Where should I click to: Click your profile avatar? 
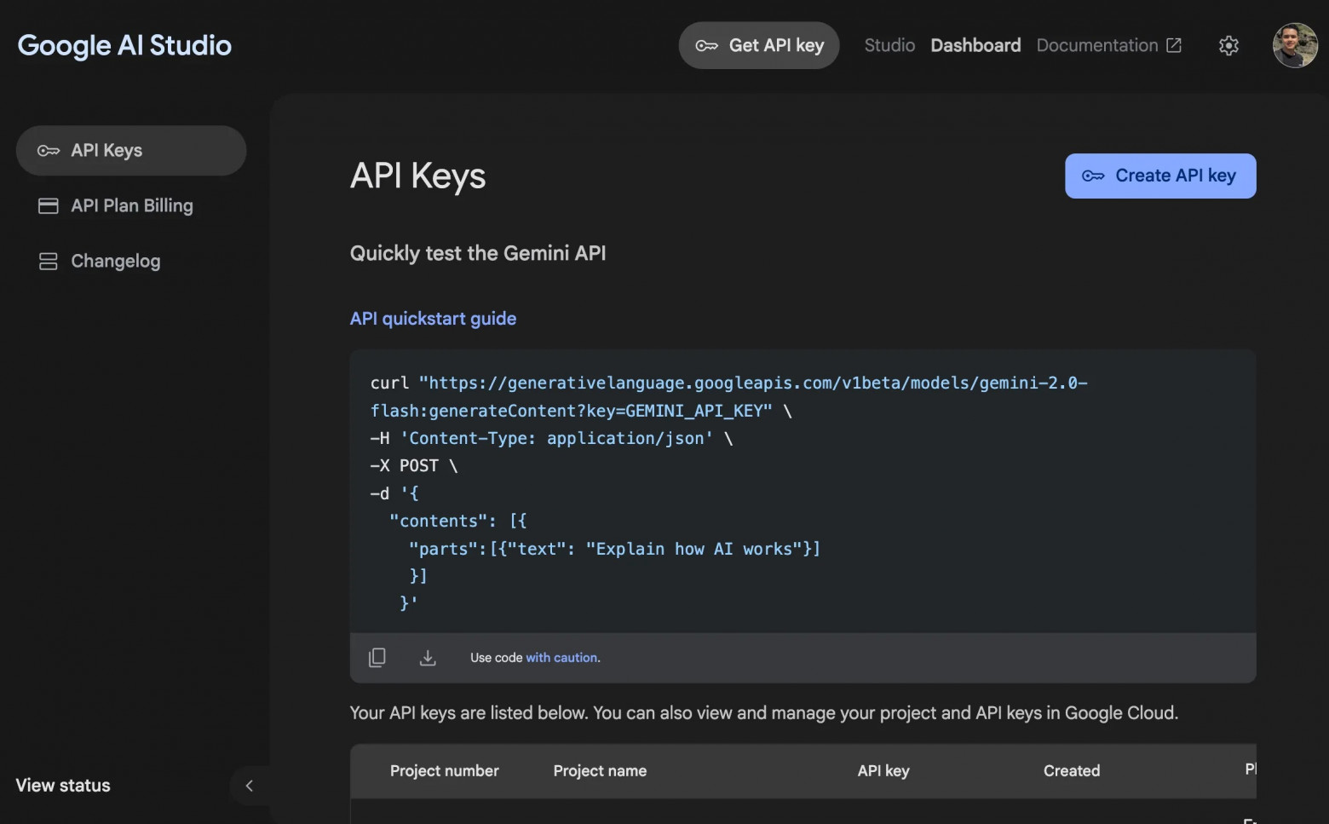pos(1294,45)
